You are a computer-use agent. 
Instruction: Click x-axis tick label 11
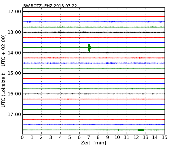(127, 138)
